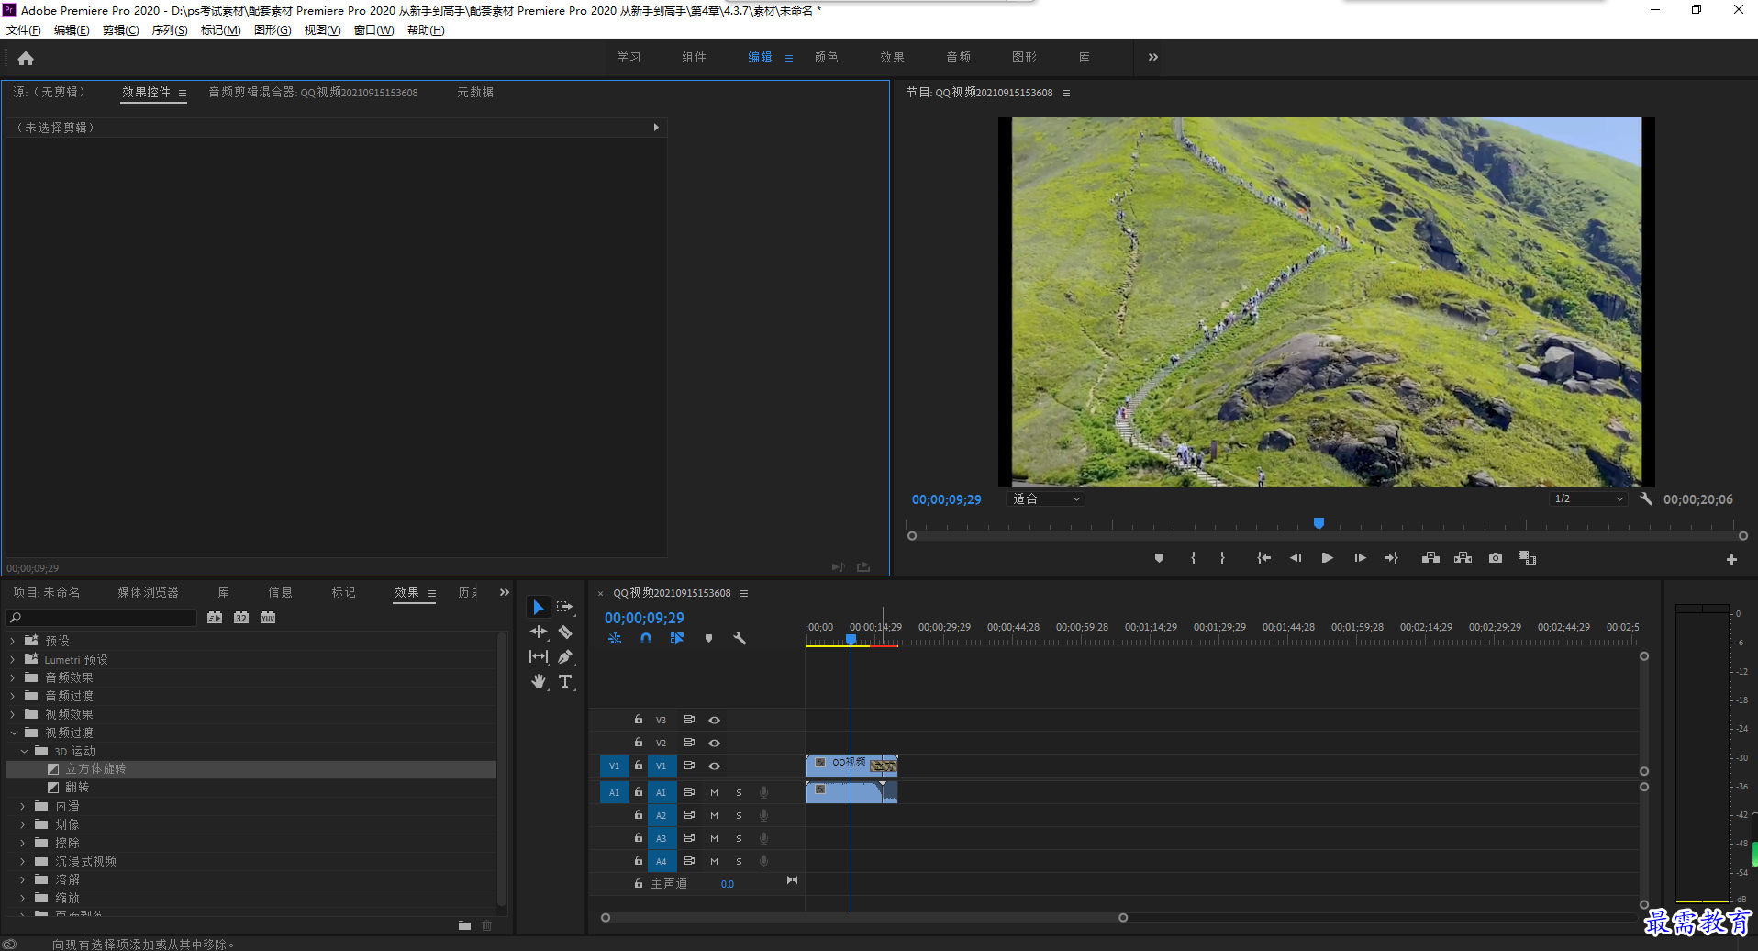Select the Hand tool
The image size is (1758, 951).
point(539,681)
